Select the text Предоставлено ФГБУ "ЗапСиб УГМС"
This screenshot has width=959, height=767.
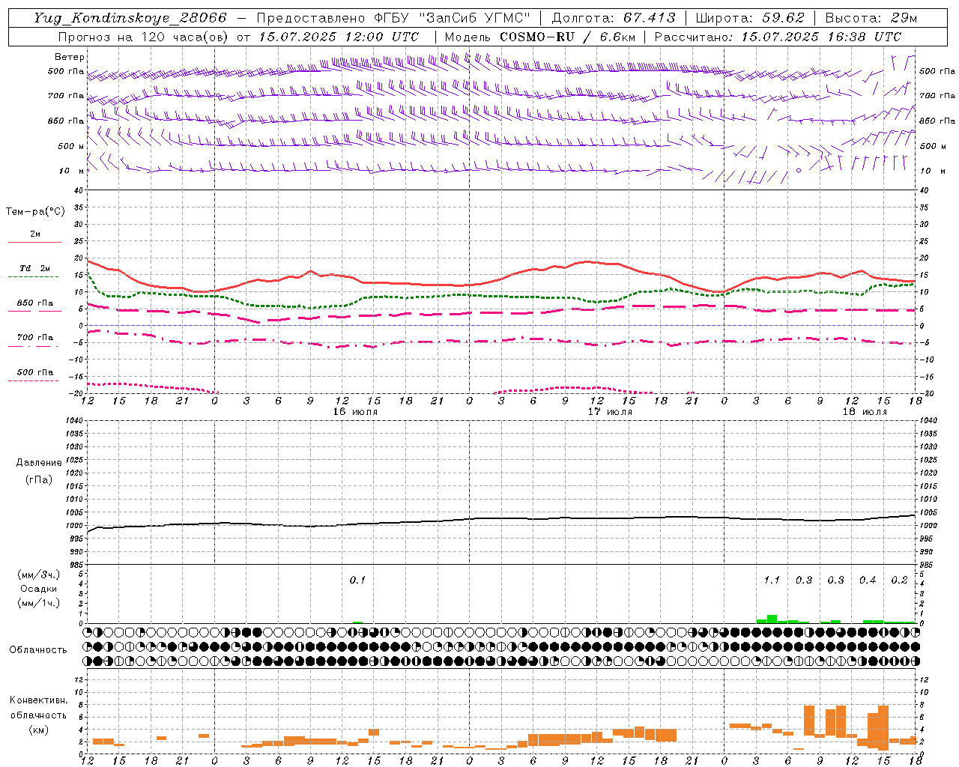[393, 18]
